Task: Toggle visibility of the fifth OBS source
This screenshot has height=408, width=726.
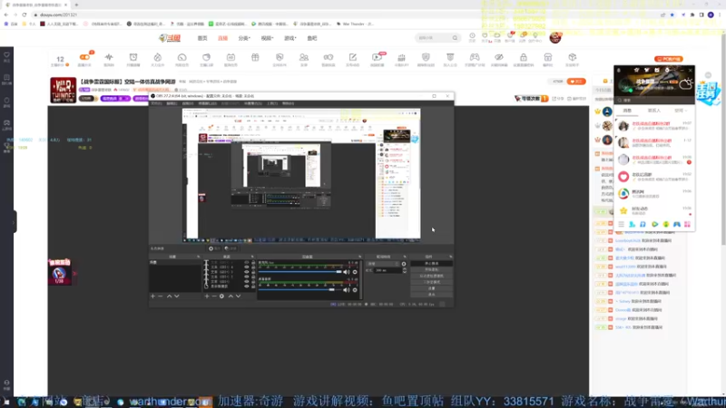Action: (x=246, y=281)
